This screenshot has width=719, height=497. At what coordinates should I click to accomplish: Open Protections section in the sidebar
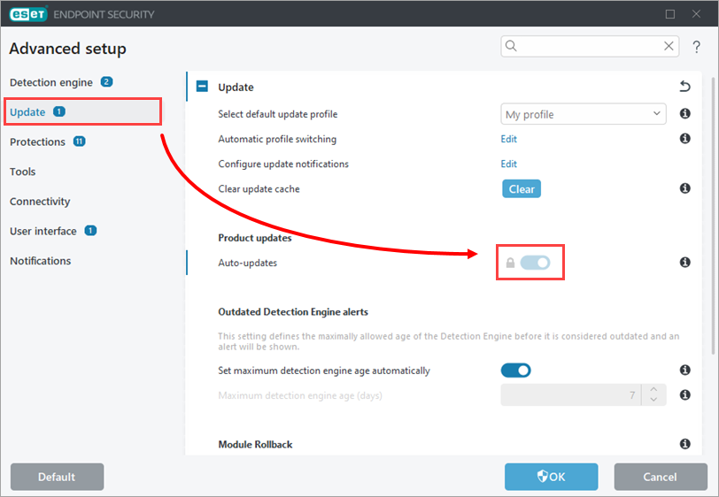tap(38, 141)
